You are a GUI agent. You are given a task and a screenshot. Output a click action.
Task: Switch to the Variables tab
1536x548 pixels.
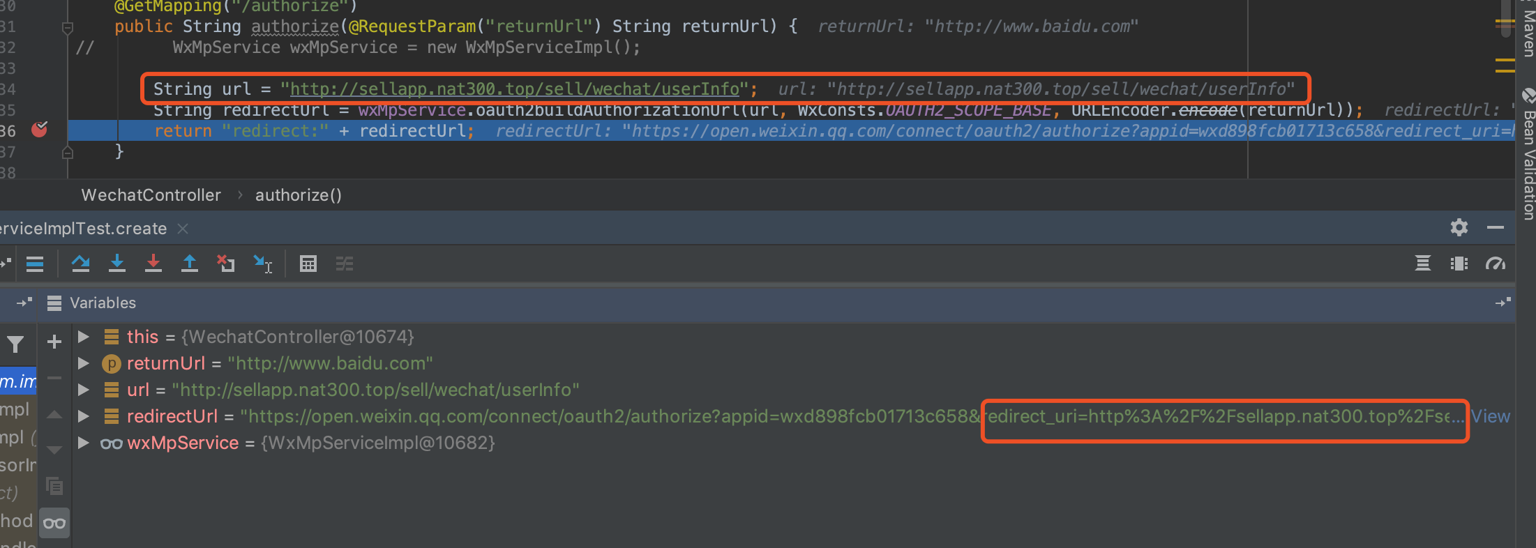pyautogui.click(x=103, y=303)
